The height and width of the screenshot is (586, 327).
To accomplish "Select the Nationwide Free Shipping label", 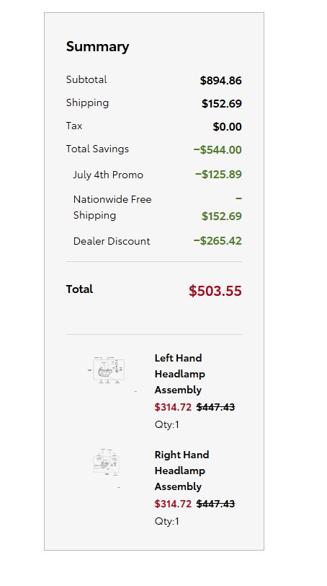I will (112, 207).
